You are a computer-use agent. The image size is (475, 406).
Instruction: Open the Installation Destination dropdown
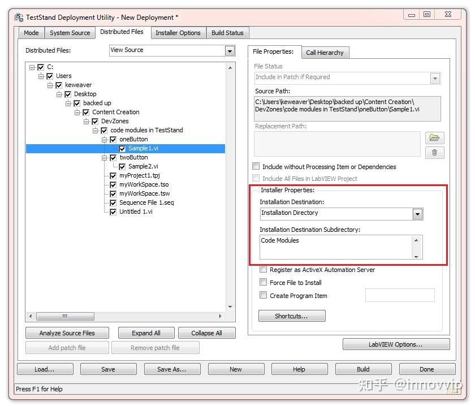pos(417,214)
